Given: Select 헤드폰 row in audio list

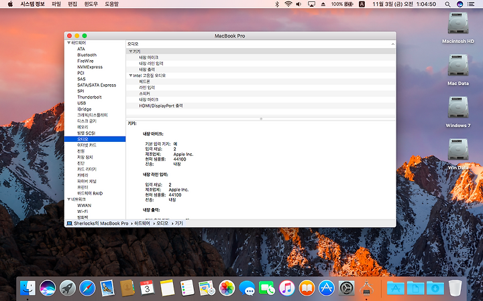Looking at the screenshot, I should (x=260, y=82).
